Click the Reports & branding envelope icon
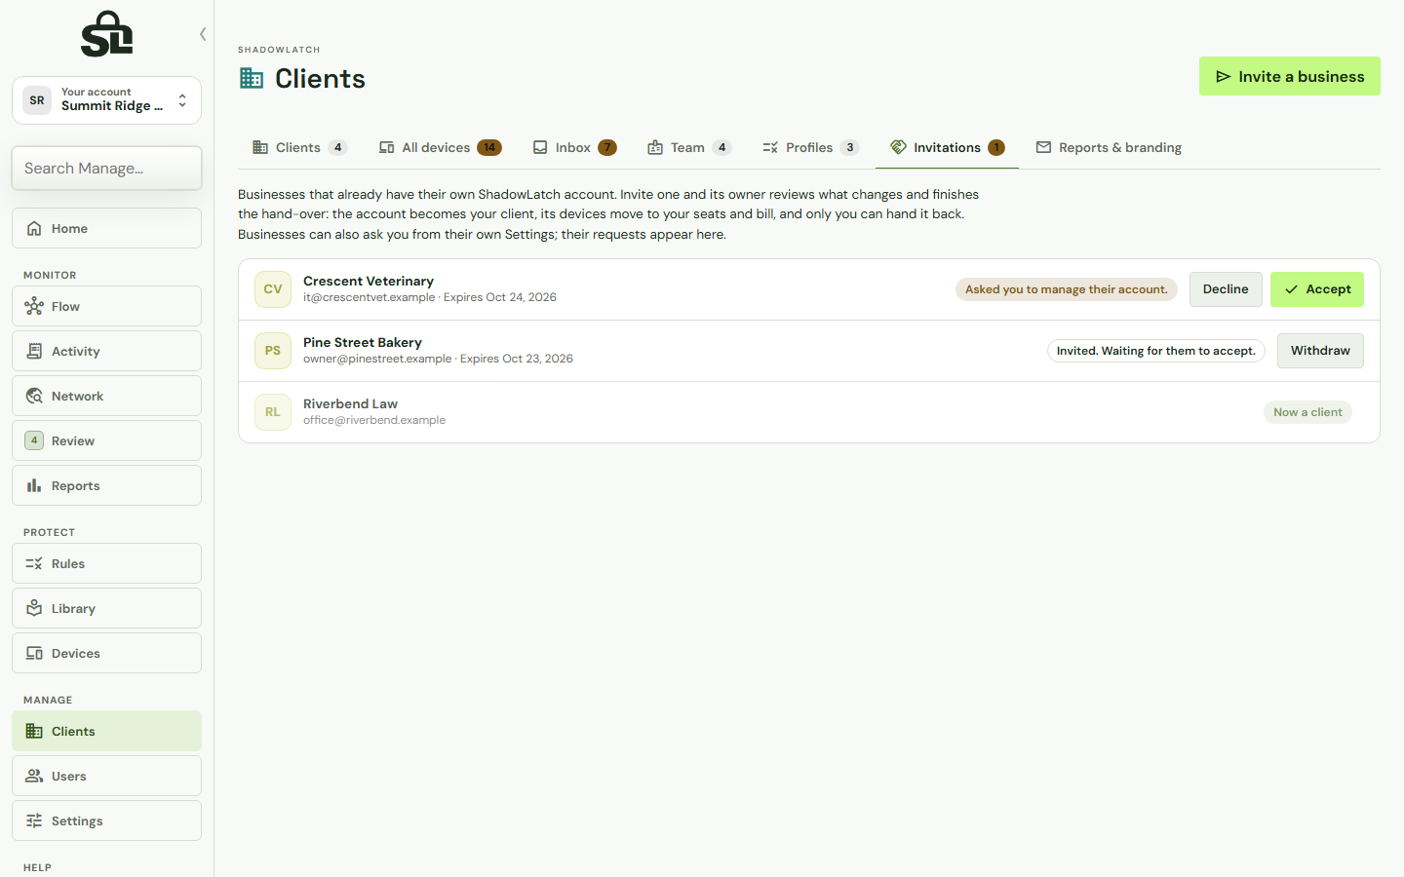 1043,147
